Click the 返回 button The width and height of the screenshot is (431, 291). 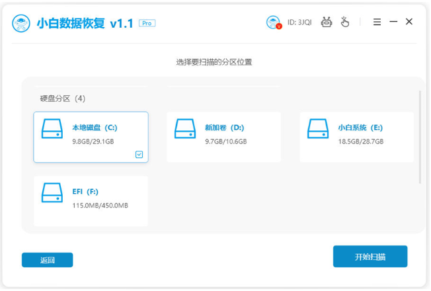(47, 260)
